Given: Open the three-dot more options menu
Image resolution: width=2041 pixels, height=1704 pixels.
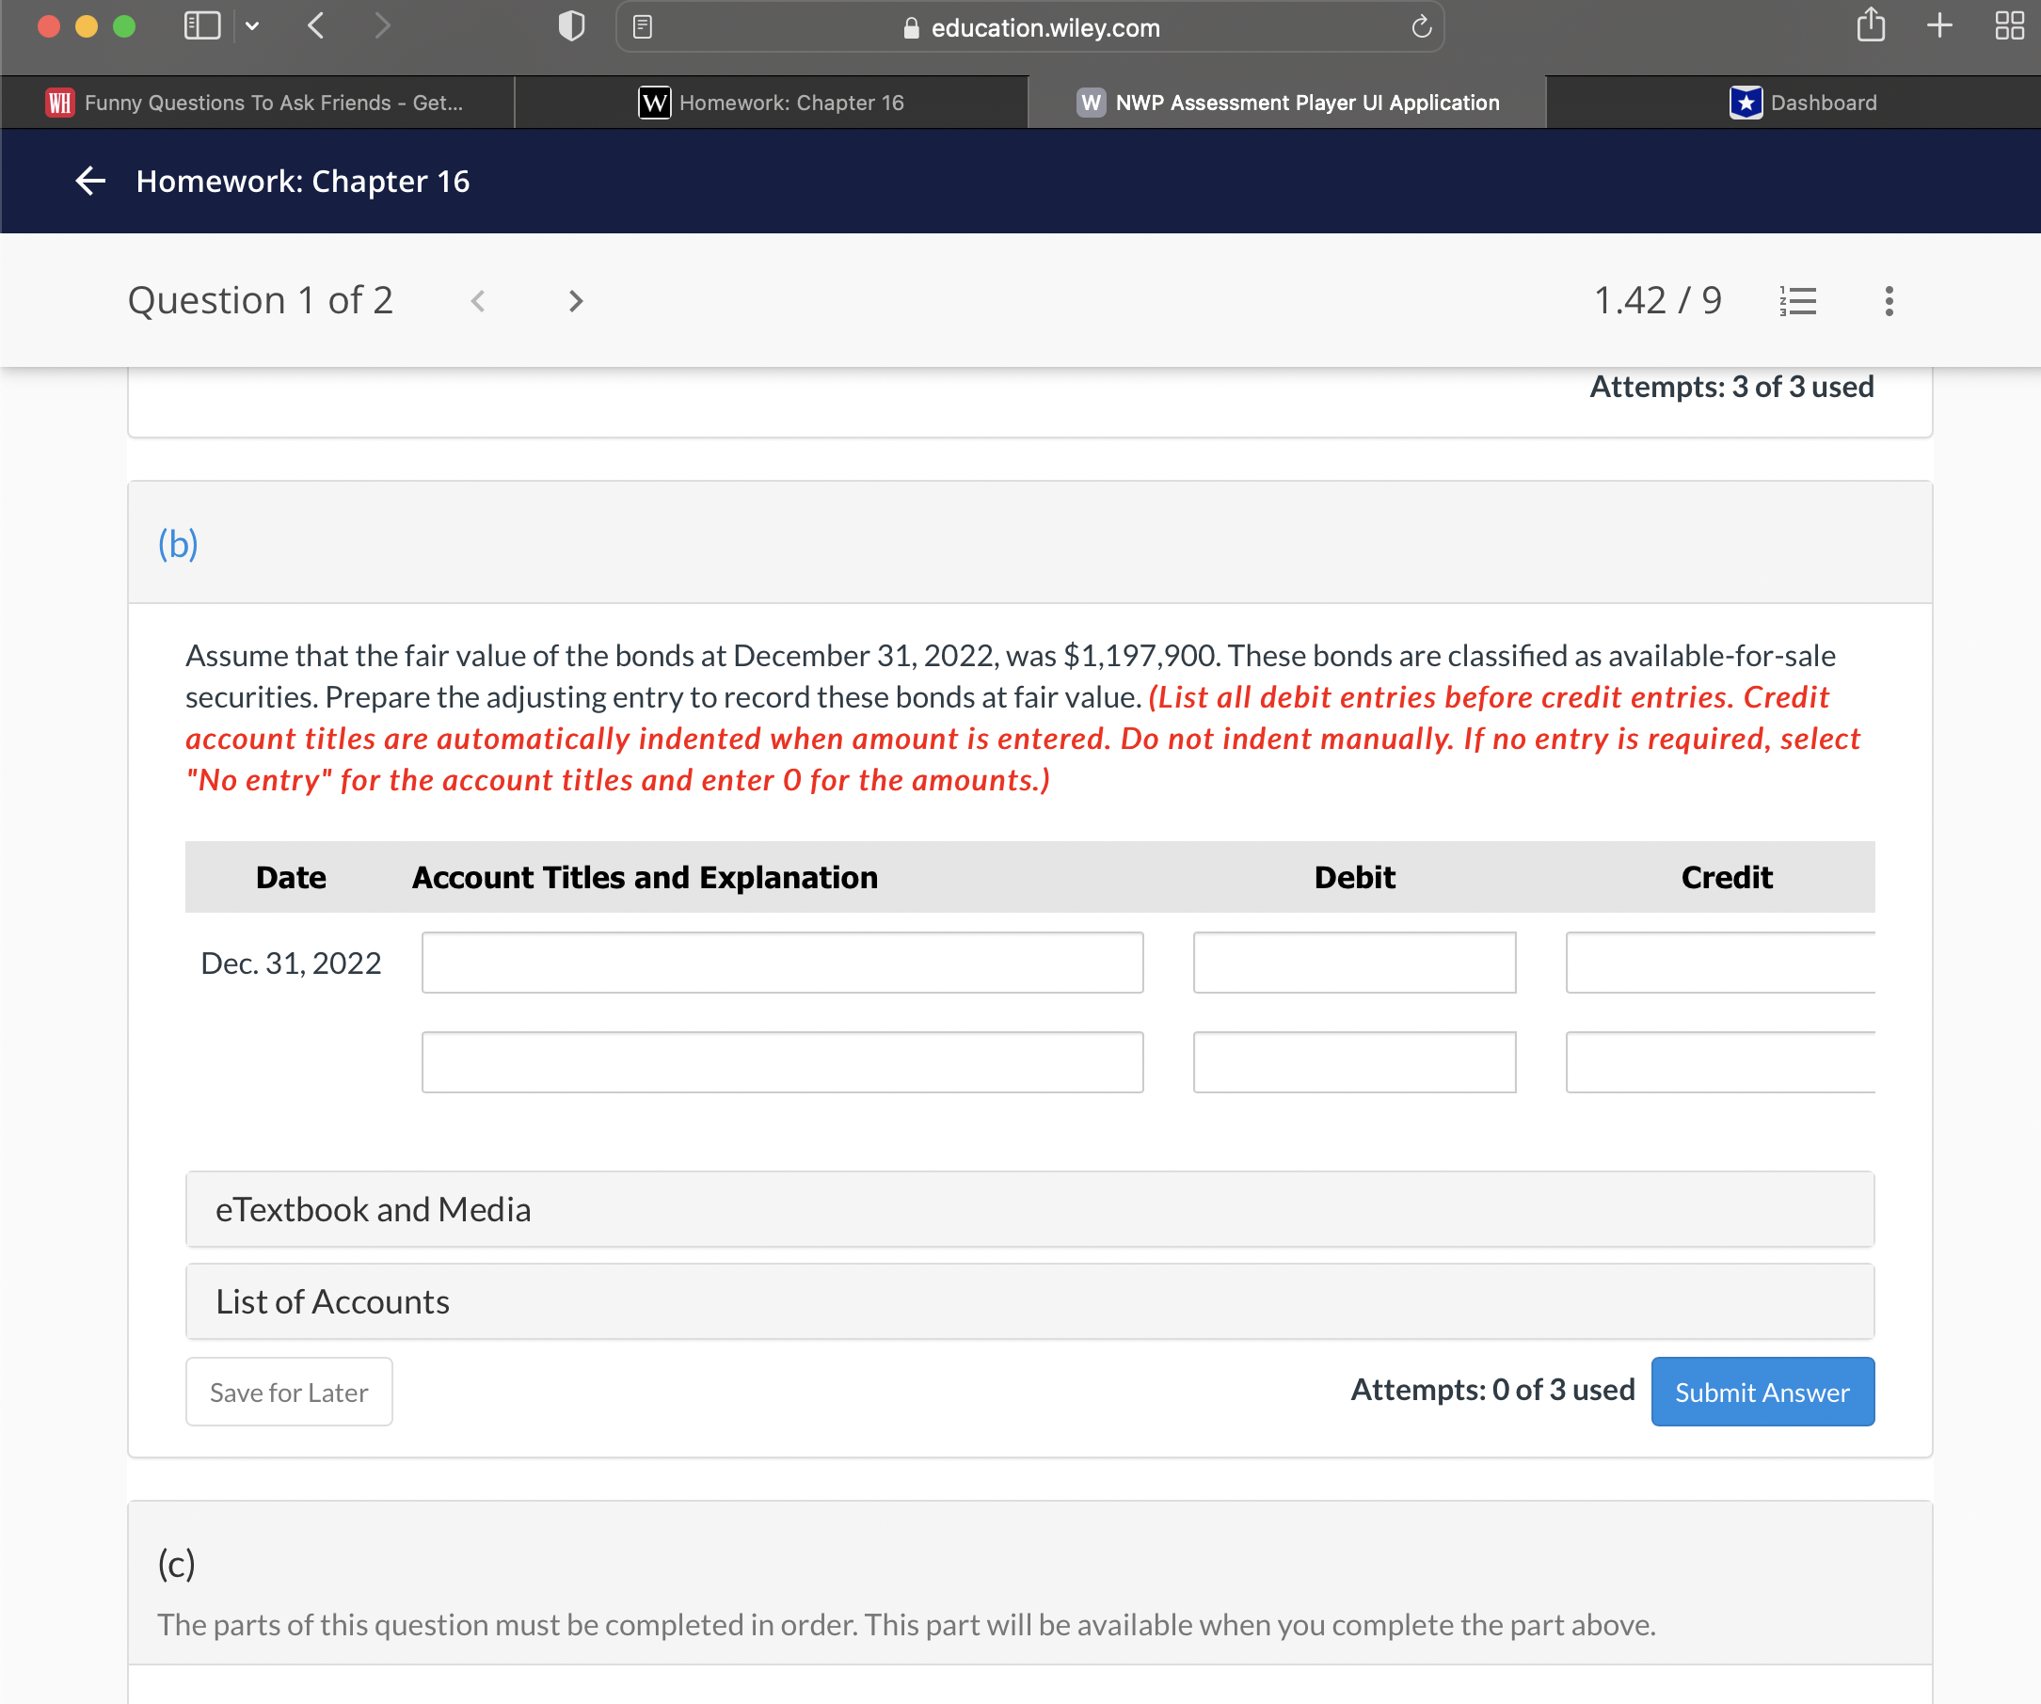Looking at the screenshot, I should tap(1889, 300).
